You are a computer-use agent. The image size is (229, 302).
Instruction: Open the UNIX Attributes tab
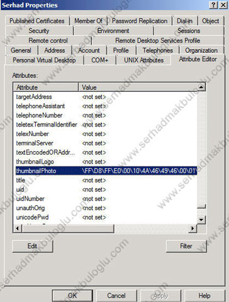point(143,60)
